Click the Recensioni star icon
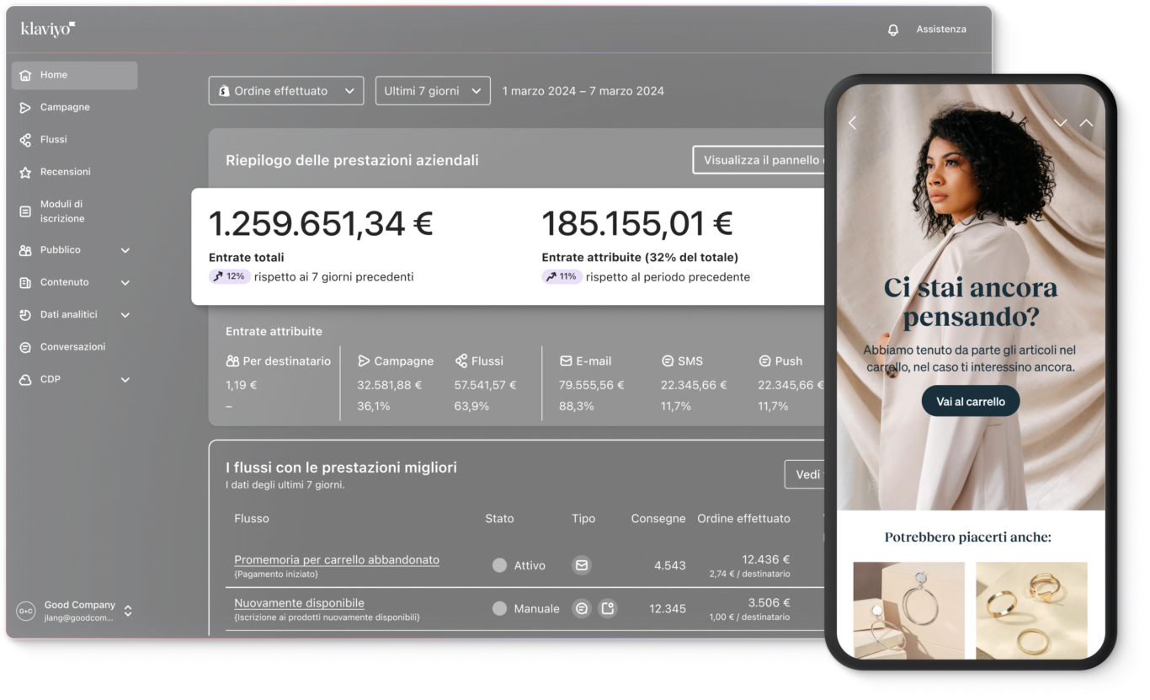The image size is (1150, 700). (x=24, y=172)
